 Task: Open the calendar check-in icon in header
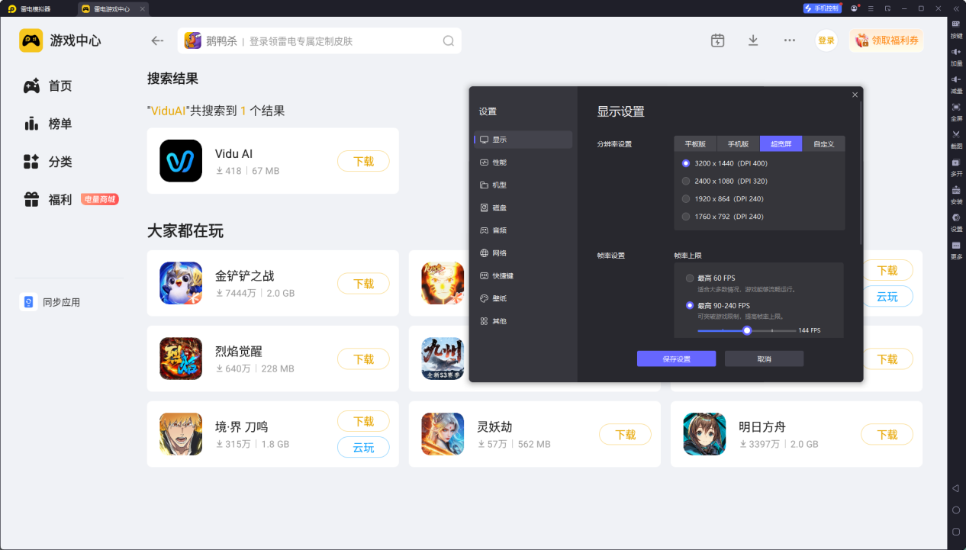click(717, 40)
